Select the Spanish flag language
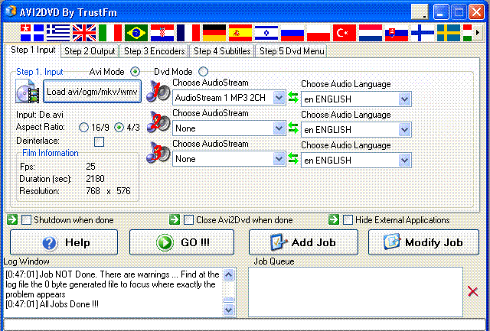 pos(240,33)
